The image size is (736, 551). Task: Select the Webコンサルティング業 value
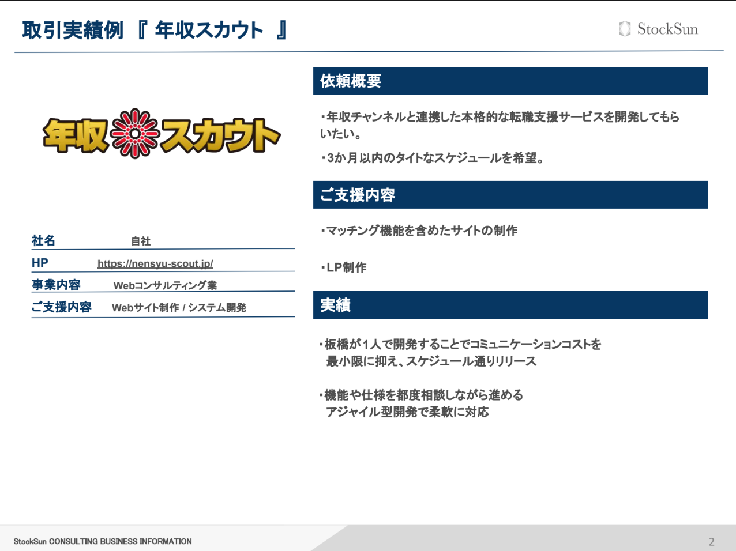tap(165, 285)
